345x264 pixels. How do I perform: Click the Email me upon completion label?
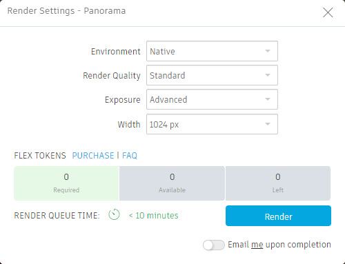click(279, 245)
